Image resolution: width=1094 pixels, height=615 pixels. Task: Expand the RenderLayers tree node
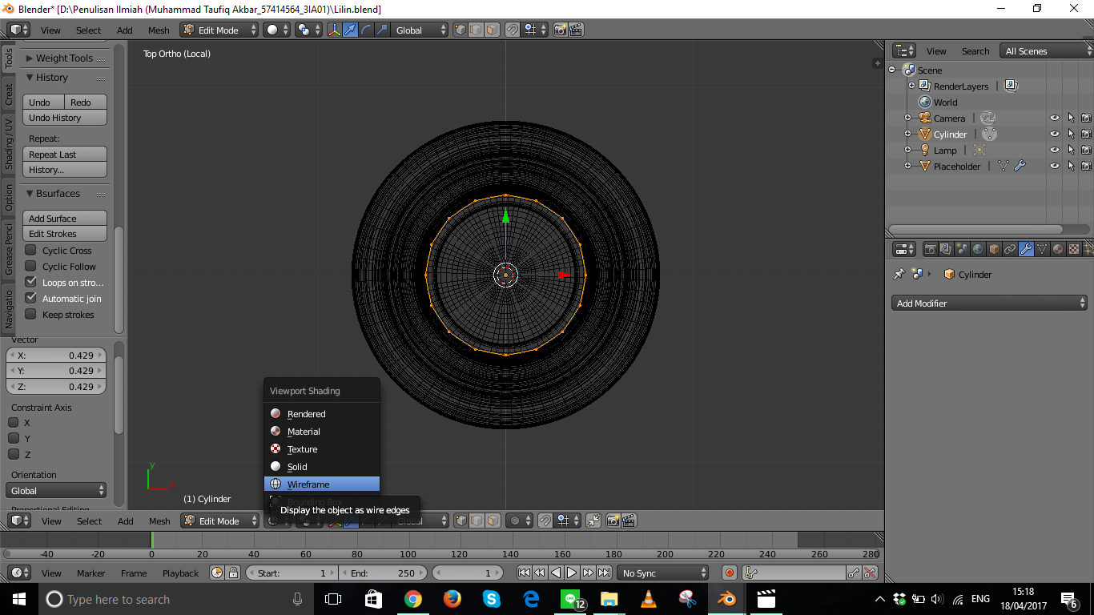click(x=911, y=86)
